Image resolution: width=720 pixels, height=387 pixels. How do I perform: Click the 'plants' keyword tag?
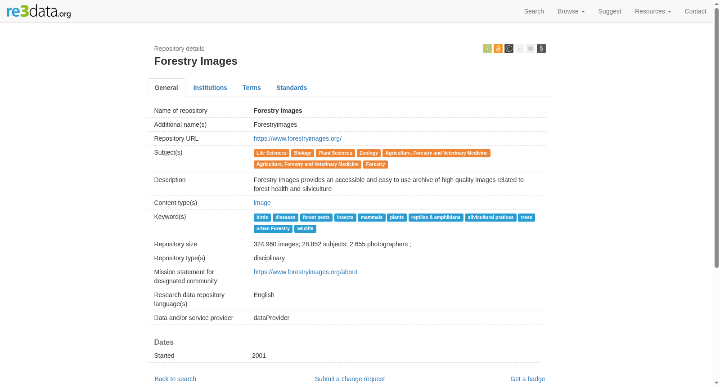point(397,218)
